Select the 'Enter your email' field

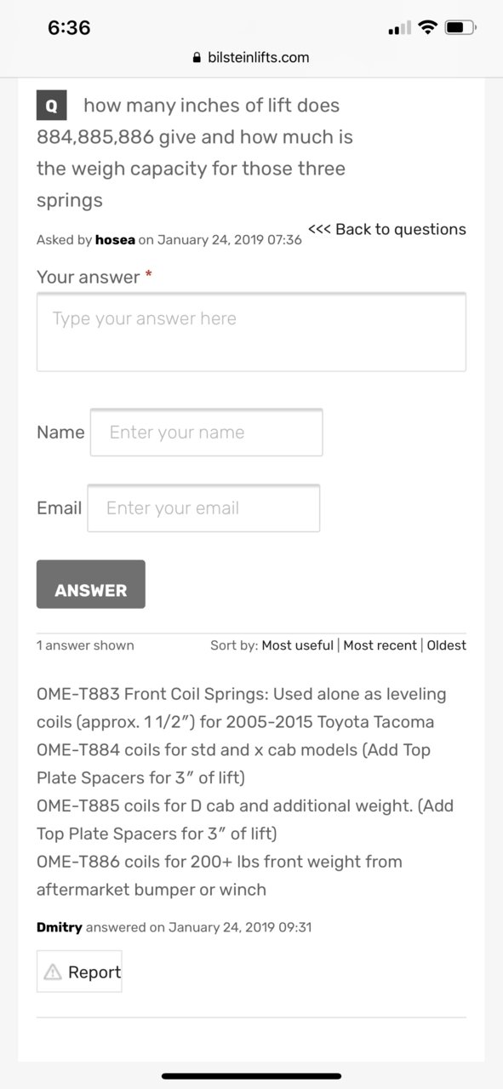203,508
